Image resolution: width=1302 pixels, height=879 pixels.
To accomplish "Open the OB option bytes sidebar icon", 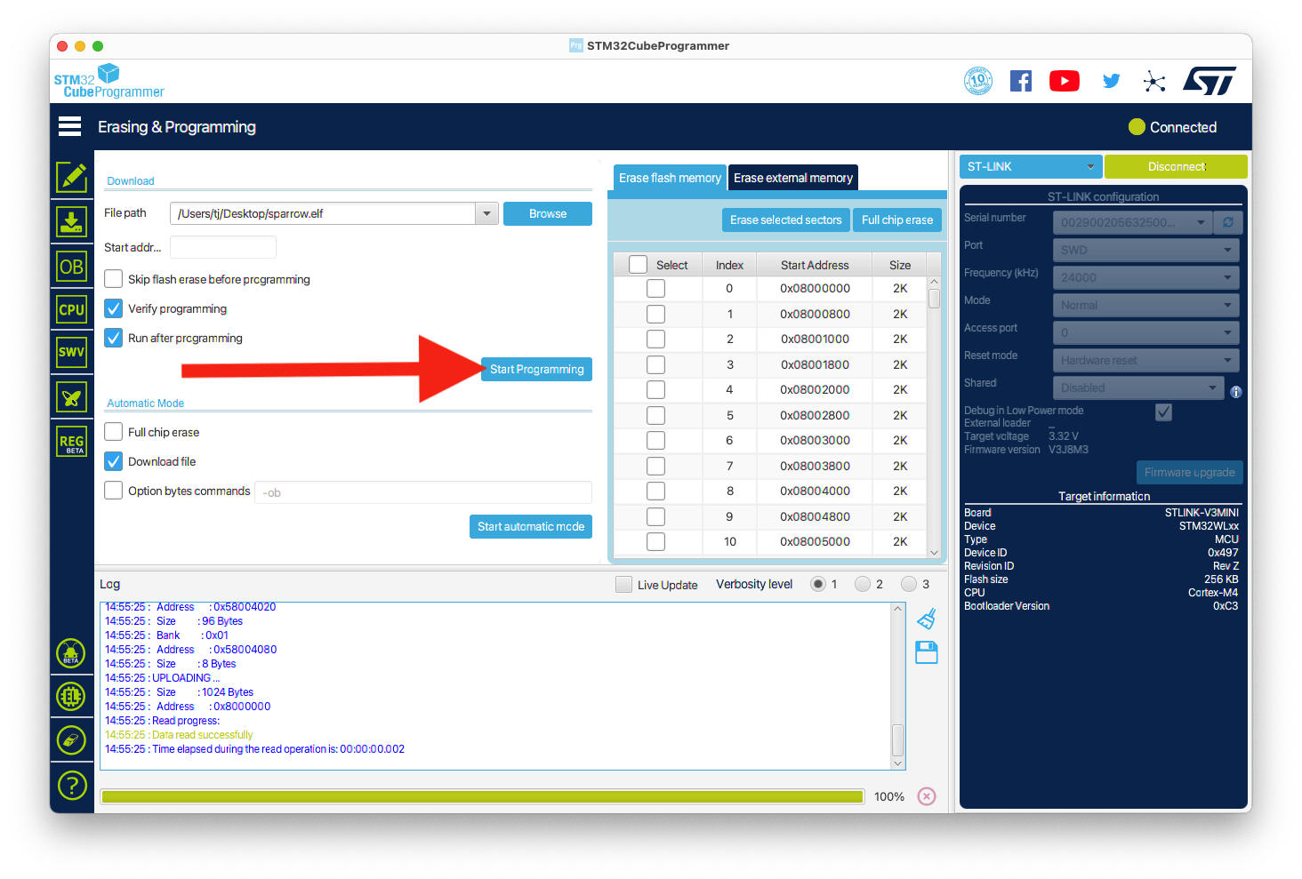I will pyautogui.click(x=72, y=267).
